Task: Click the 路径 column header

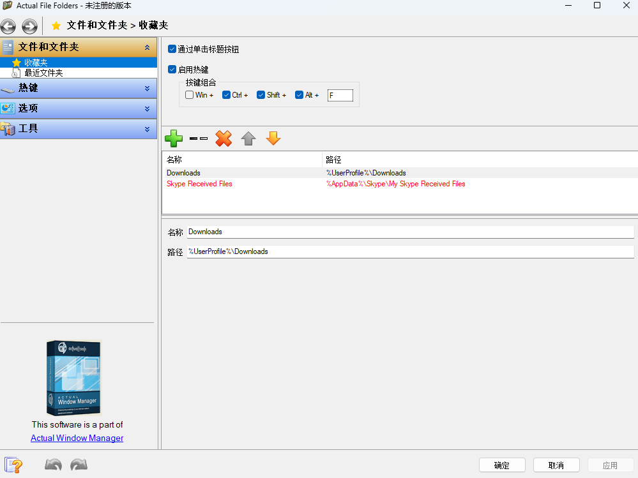Action: coord(480,160)
